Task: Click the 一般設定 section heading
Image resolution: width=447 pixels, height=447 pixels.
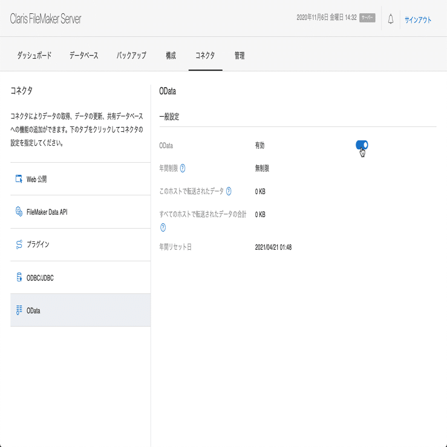Action: [x=169, y=117]
